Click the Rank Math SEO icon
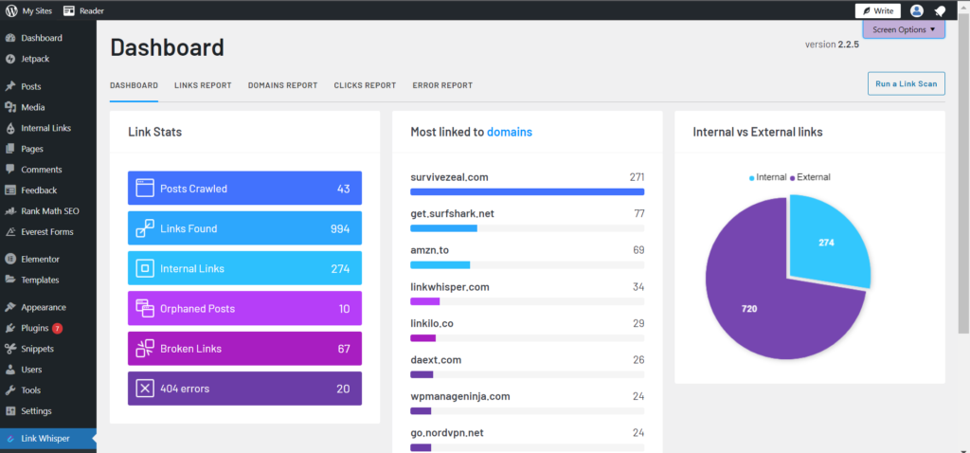Viewport: 970px width, 453px height. coord(9,211)
